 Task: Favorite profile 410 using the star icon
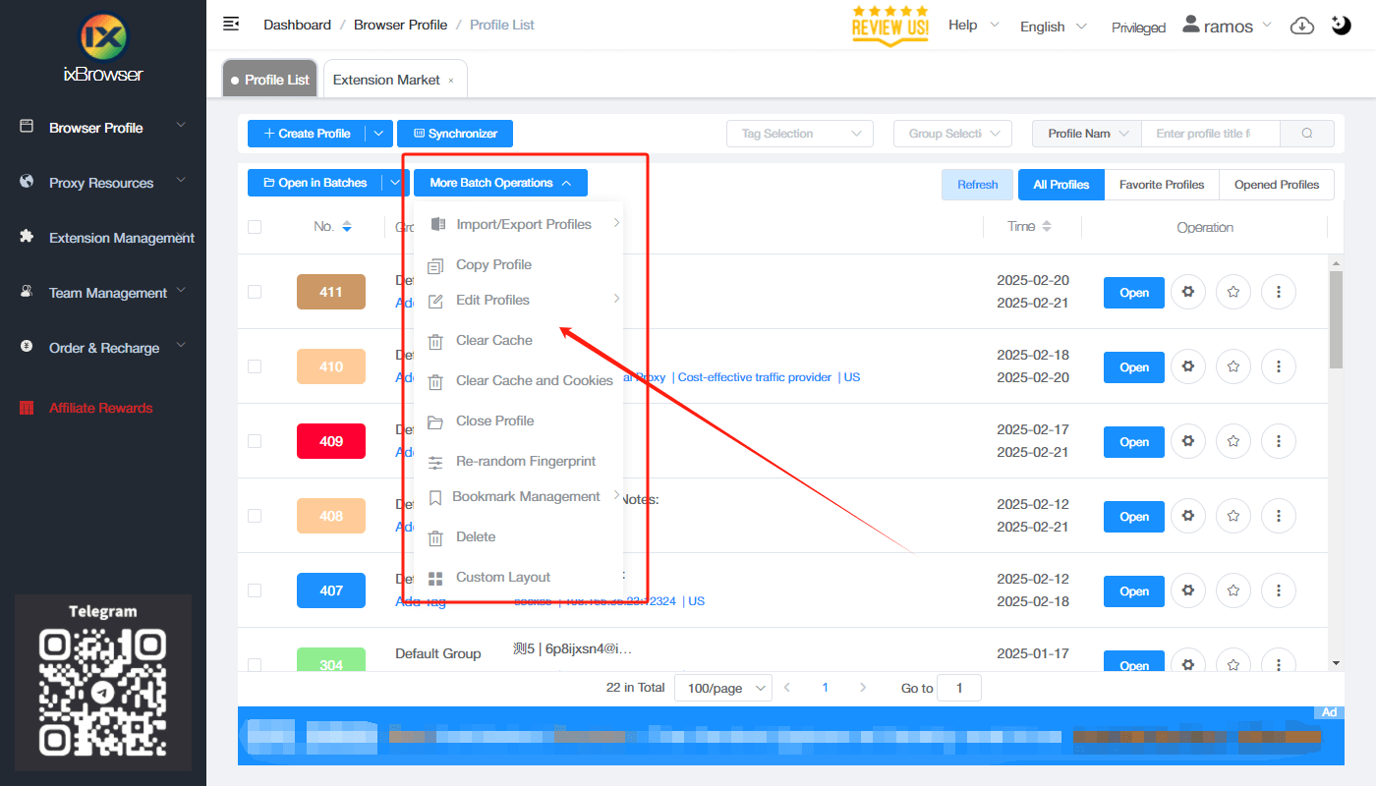pos(1233,366)
